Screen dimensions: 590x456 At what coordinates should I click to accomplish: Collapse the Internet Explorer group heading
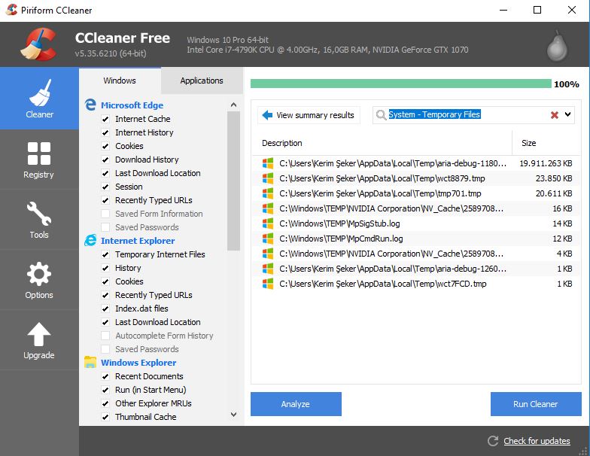138,241
